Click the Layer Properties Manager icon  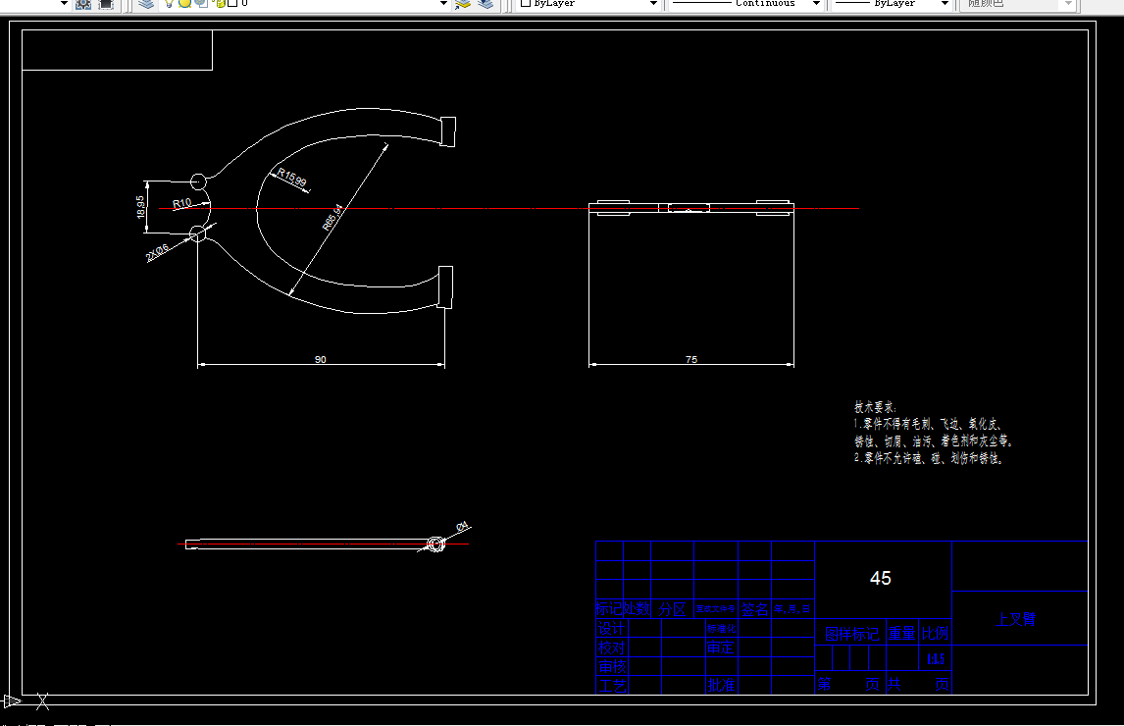tap(146, 4)
